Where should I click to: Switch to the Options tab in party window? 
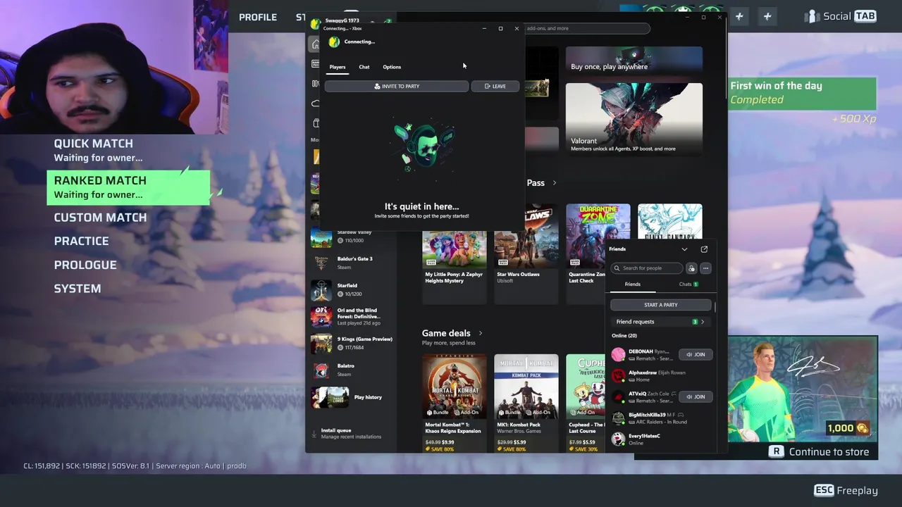pos(392,67)
